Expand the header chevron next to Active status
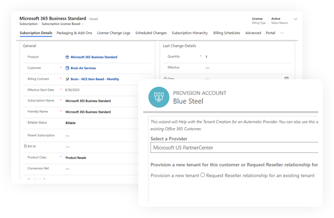334x218 pixels. coord(295,19)
